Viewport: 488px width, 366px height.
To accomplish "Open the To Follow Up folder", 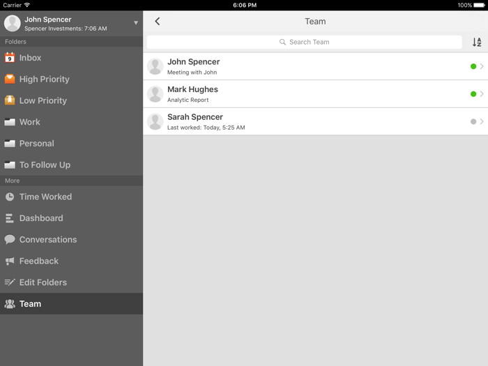I will point(71,165).
